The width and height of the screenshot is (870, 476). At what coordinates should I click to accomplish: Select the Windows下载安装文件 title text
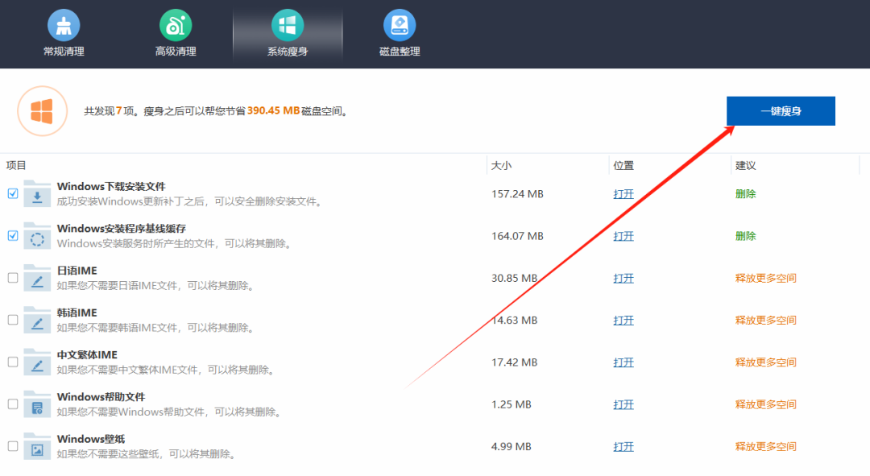coord(111,186)
